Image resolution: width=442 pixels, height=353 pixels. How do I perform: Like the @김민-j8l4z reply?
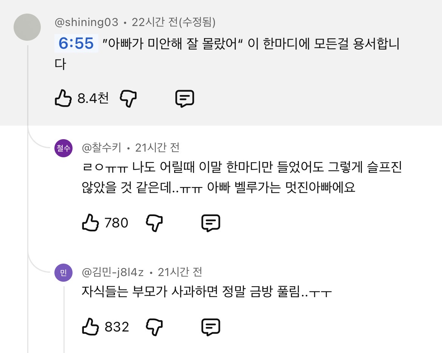coord(91,327)
